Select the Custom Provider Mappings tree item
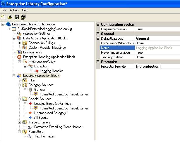This screenshot has height=143, width=180. click(47, 48)
